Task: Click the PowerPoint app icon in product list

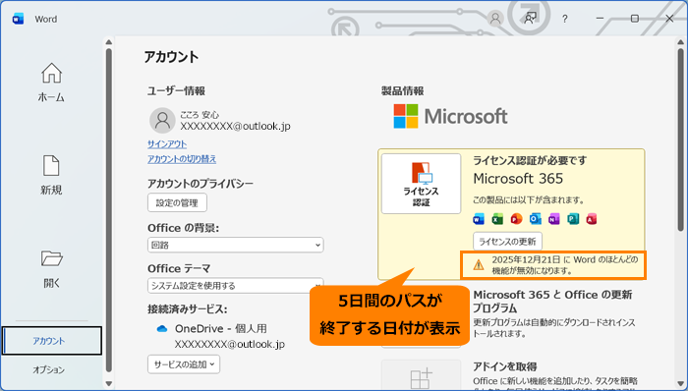Action: coord(516,218)
